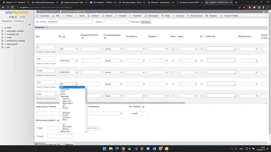Image resolution: width=271 pixels, height=152 pixels.
Task: Click the Виконати button
Action: [x=146, y=22]
